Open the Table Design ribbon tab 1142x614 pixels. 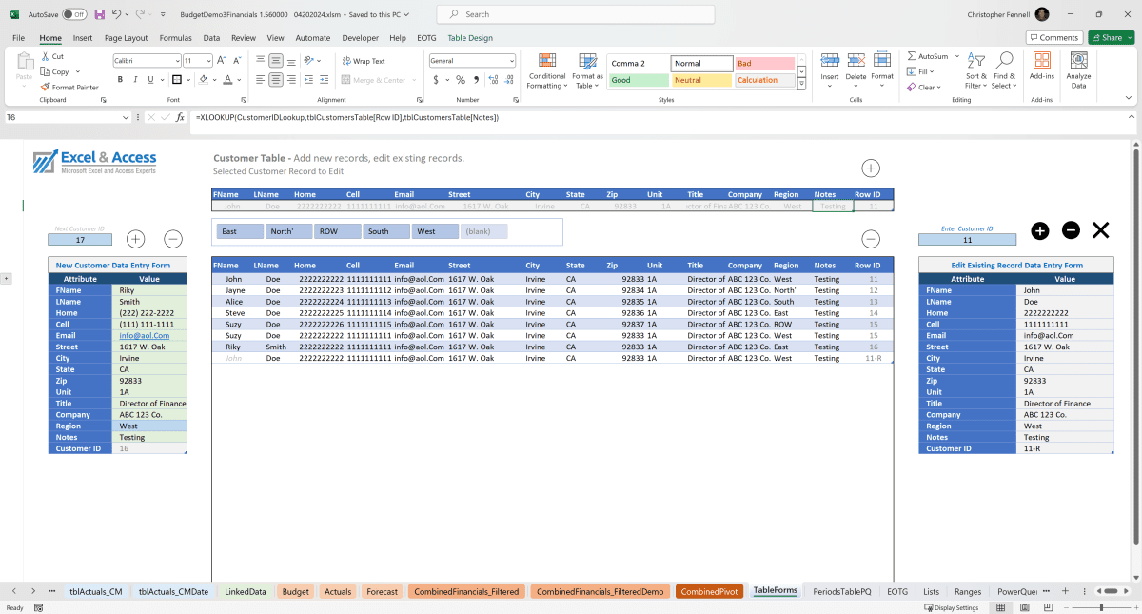click(x=470, y=38)
